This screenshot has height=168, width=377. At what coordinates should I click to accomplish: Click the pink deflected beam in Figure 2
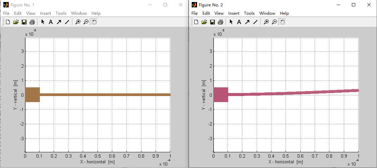coord(286,94)
